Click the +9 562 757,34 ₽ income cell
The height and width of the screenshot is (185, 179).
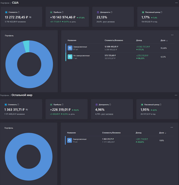143,47
